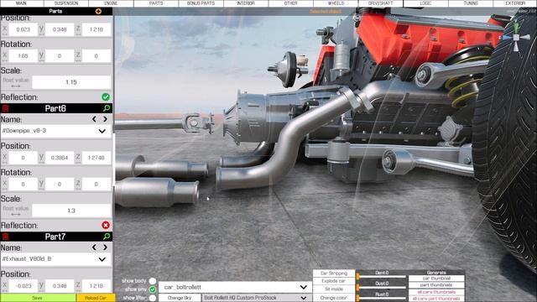Switch to the MAIN tab
This screenshot has height=302, width=537.
(21, 3)
